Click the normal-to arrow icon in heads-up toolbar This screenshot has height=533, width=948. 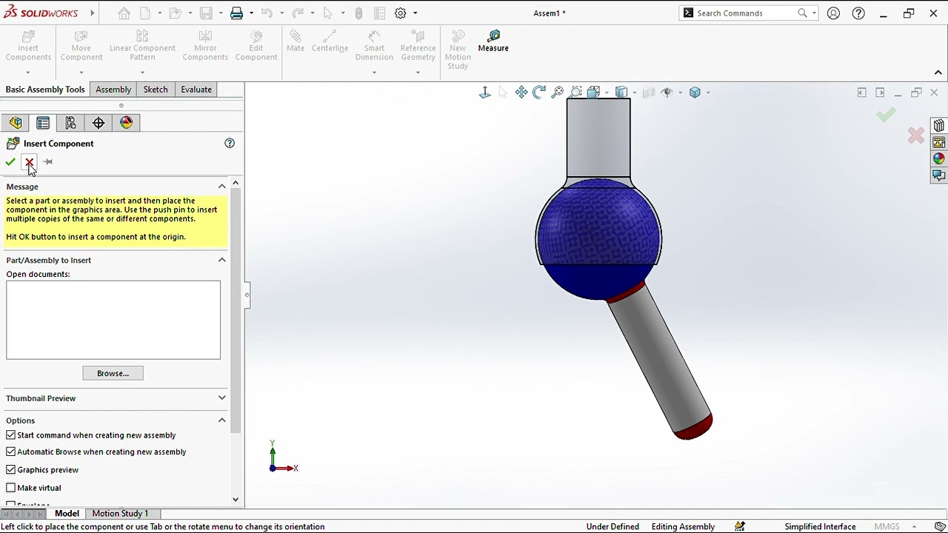pos(485,93)
